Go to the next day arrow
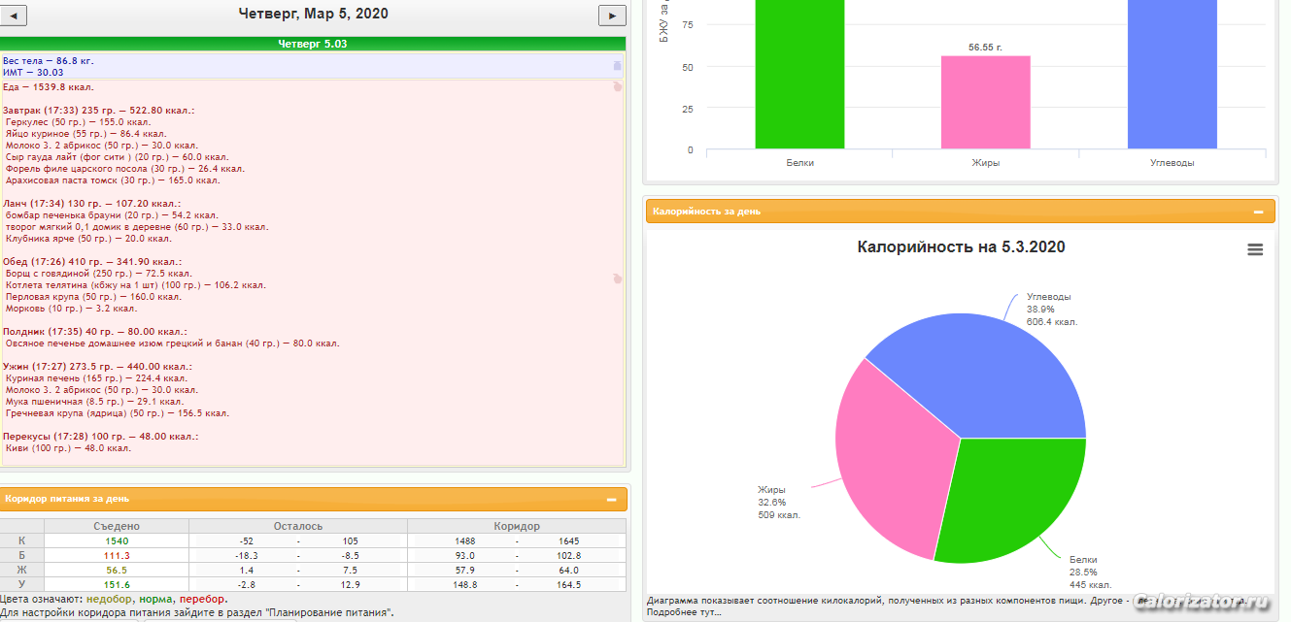Viewport: 1291px width, 622px height. 611,16
